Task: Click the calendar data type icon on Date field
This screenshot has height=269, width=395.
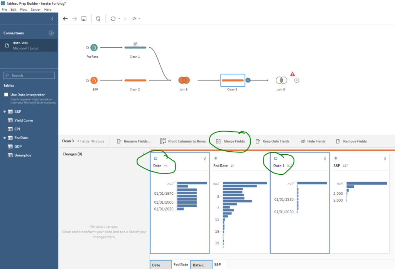Action: click(156, 158)
